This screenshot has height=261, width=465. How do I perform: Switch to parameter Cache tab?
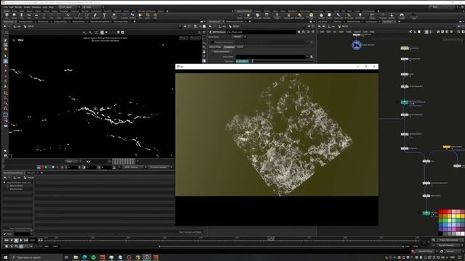coord(240,46)
